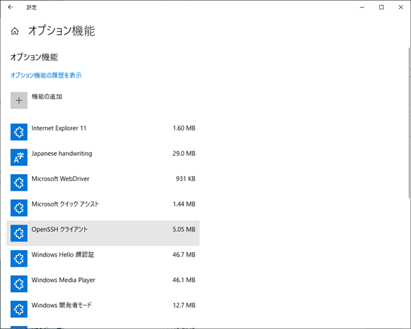This screenshot has height=329, width=411.
Task: Click the Microsoft WebDriver puzzle icon
Action: (19, 183)
